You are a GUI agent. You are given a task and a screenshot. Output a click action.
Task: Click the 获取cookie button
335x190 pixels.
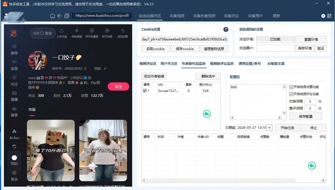[155, 49]
